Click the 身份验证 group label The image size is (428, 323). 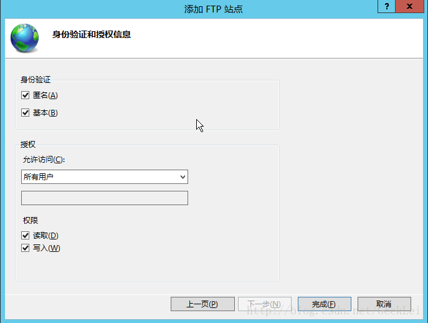click(x=35, y=79)
